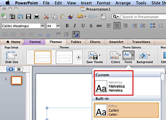Switch to the Format ribbon tab
This screenshot has width=166, height=120.
pos(35,42)
